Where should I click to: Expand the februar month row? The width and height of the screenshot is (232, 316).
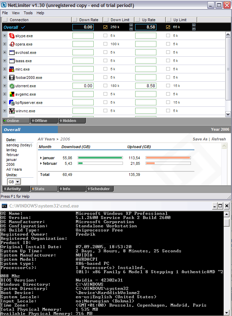tap(41, 163)
